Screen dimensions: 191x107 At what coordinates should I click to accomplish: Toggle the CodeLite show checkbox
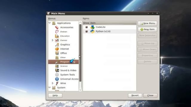(x=87, y=27)
